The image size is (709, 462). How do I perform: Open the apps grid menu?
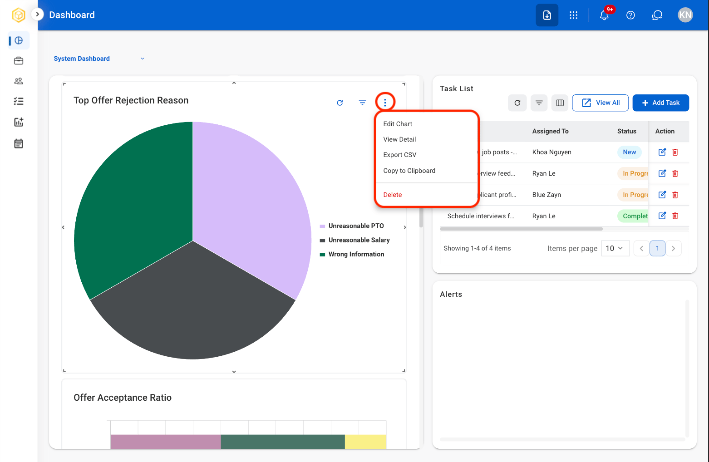tap(574, 15)
